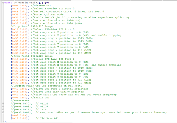Viewport: 177px width, 123px height.
Task: Click the 'const u8 config_serial[][2]={' declaration
Action: tap(27, 2)
